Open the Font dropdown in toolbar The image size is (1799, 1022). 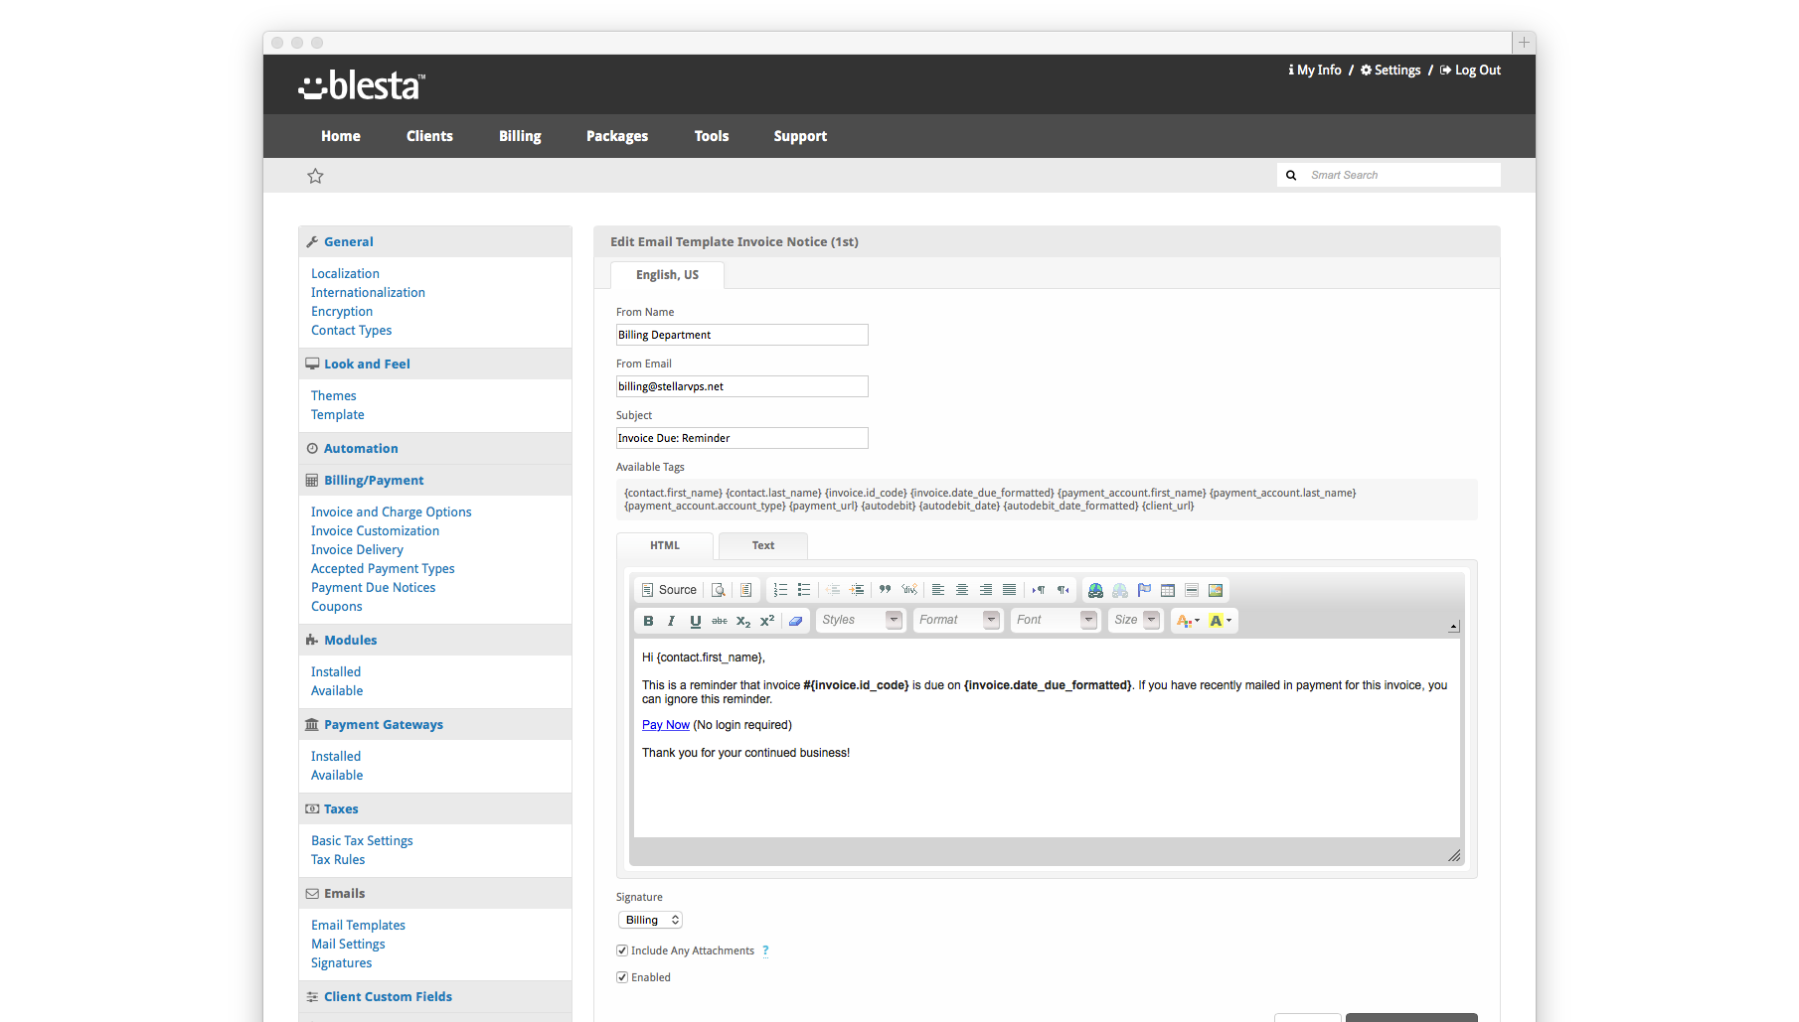(x=1056, y=620)
